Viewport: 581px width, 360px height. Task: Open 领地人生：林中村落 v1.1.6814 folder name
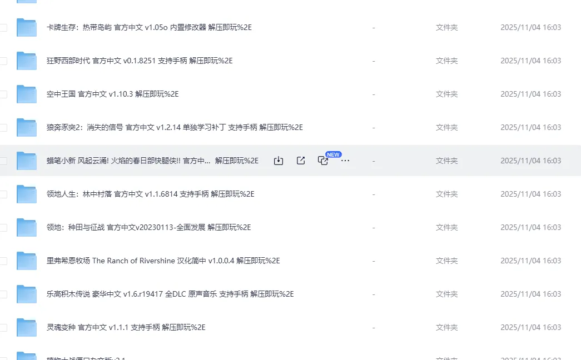(x=150, y=194)
